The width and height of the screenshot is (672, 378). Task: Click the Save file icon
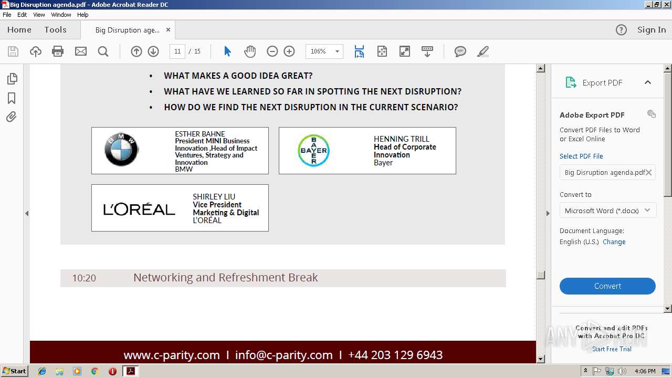point(13,51)
